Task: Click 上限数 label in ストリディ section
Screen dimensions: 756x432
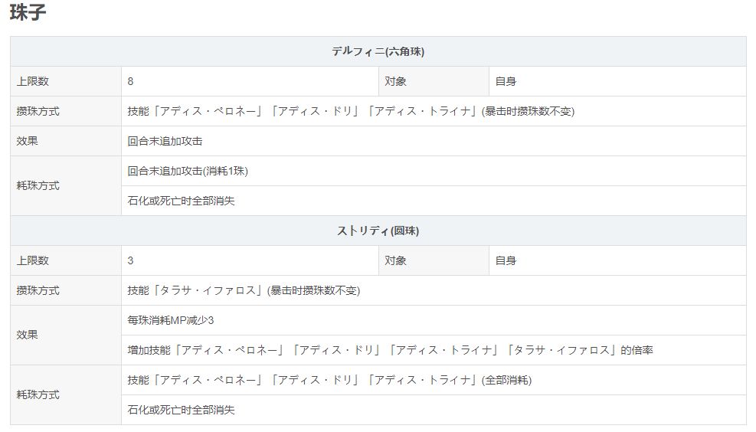Action: (x=33, y=260)
